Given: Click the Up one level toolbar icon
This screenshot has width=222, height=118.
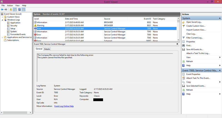Looking at the screenshot, I should (11, 9).
